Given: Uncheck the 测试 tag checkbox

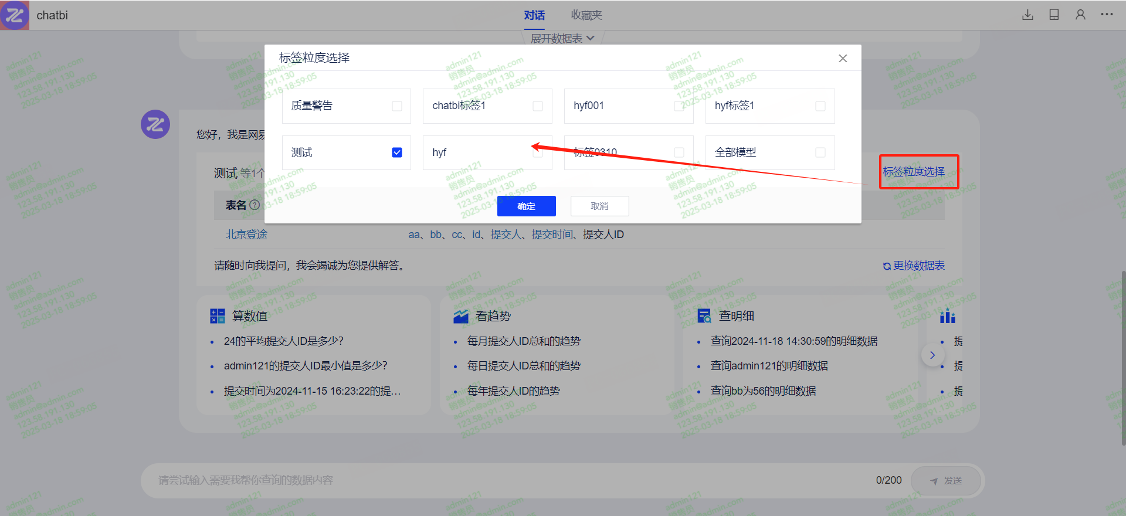Looking at the screenshot, I should tap(397, 152).
